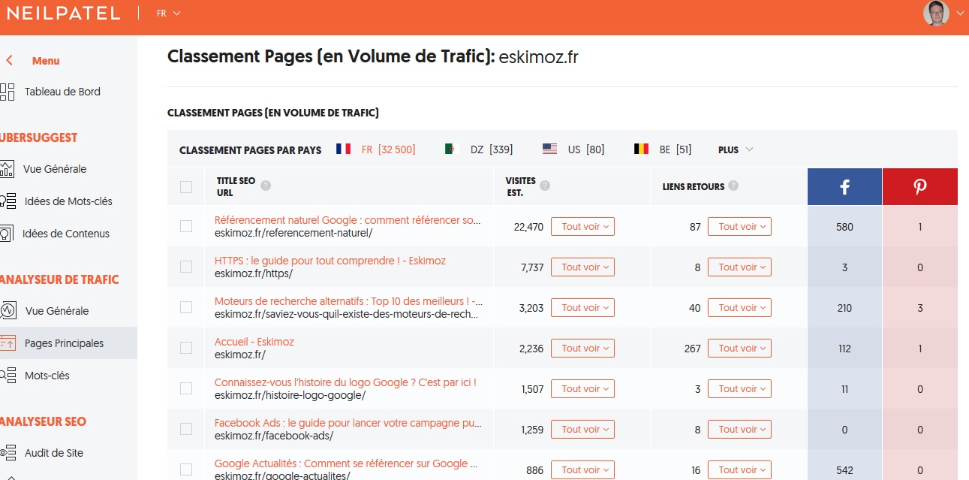Click the Ubersuggest Vue Générale chart icon
969x480 pixels.
click(x=8, y=169)
